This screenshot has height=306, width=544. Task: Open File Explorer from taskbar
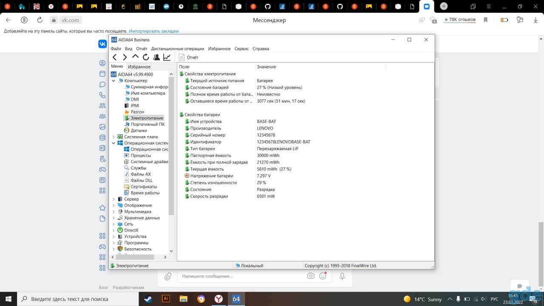(184, 299)
